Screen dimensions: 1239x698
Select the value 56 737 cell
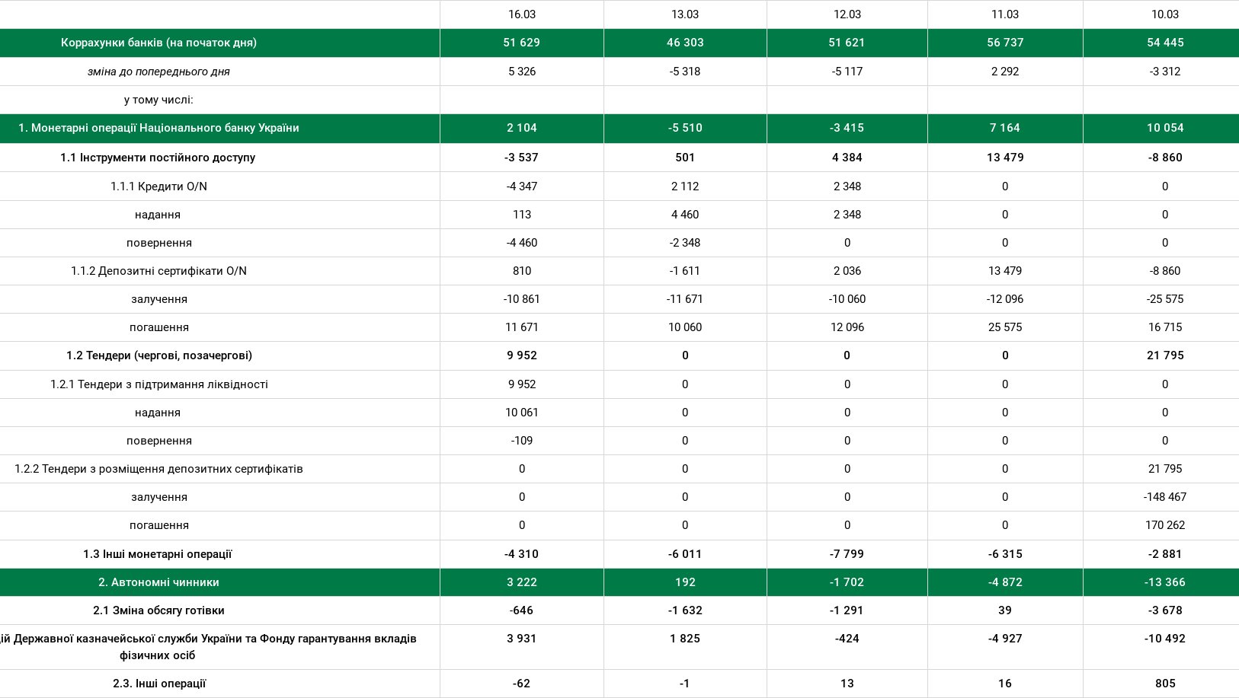pos(1005,43)
